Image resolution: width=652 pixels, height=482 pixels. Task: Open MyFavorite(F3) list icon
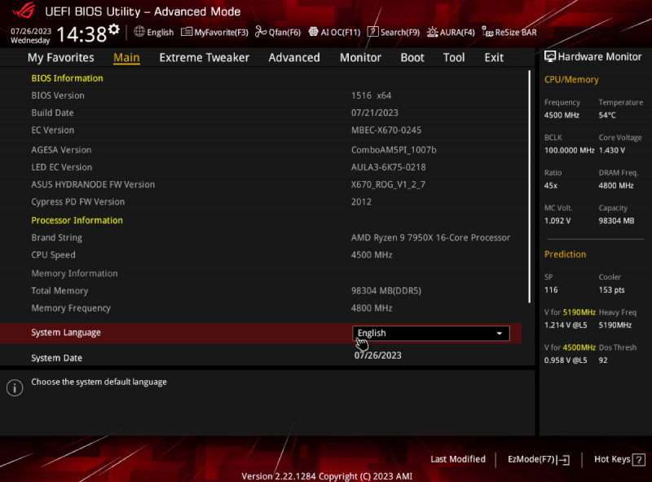(187, 32)
